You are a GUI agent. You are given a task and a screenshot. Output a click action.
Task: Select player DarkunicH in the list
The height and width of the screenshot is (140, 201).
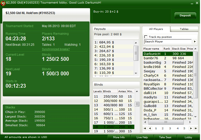point(168,54)
